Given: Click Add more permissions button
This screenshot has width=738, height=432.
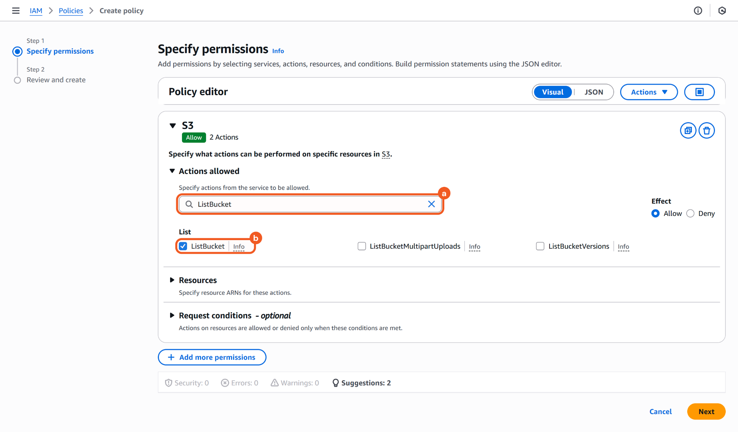Looking at the screenshot, I should coord(212,357).
